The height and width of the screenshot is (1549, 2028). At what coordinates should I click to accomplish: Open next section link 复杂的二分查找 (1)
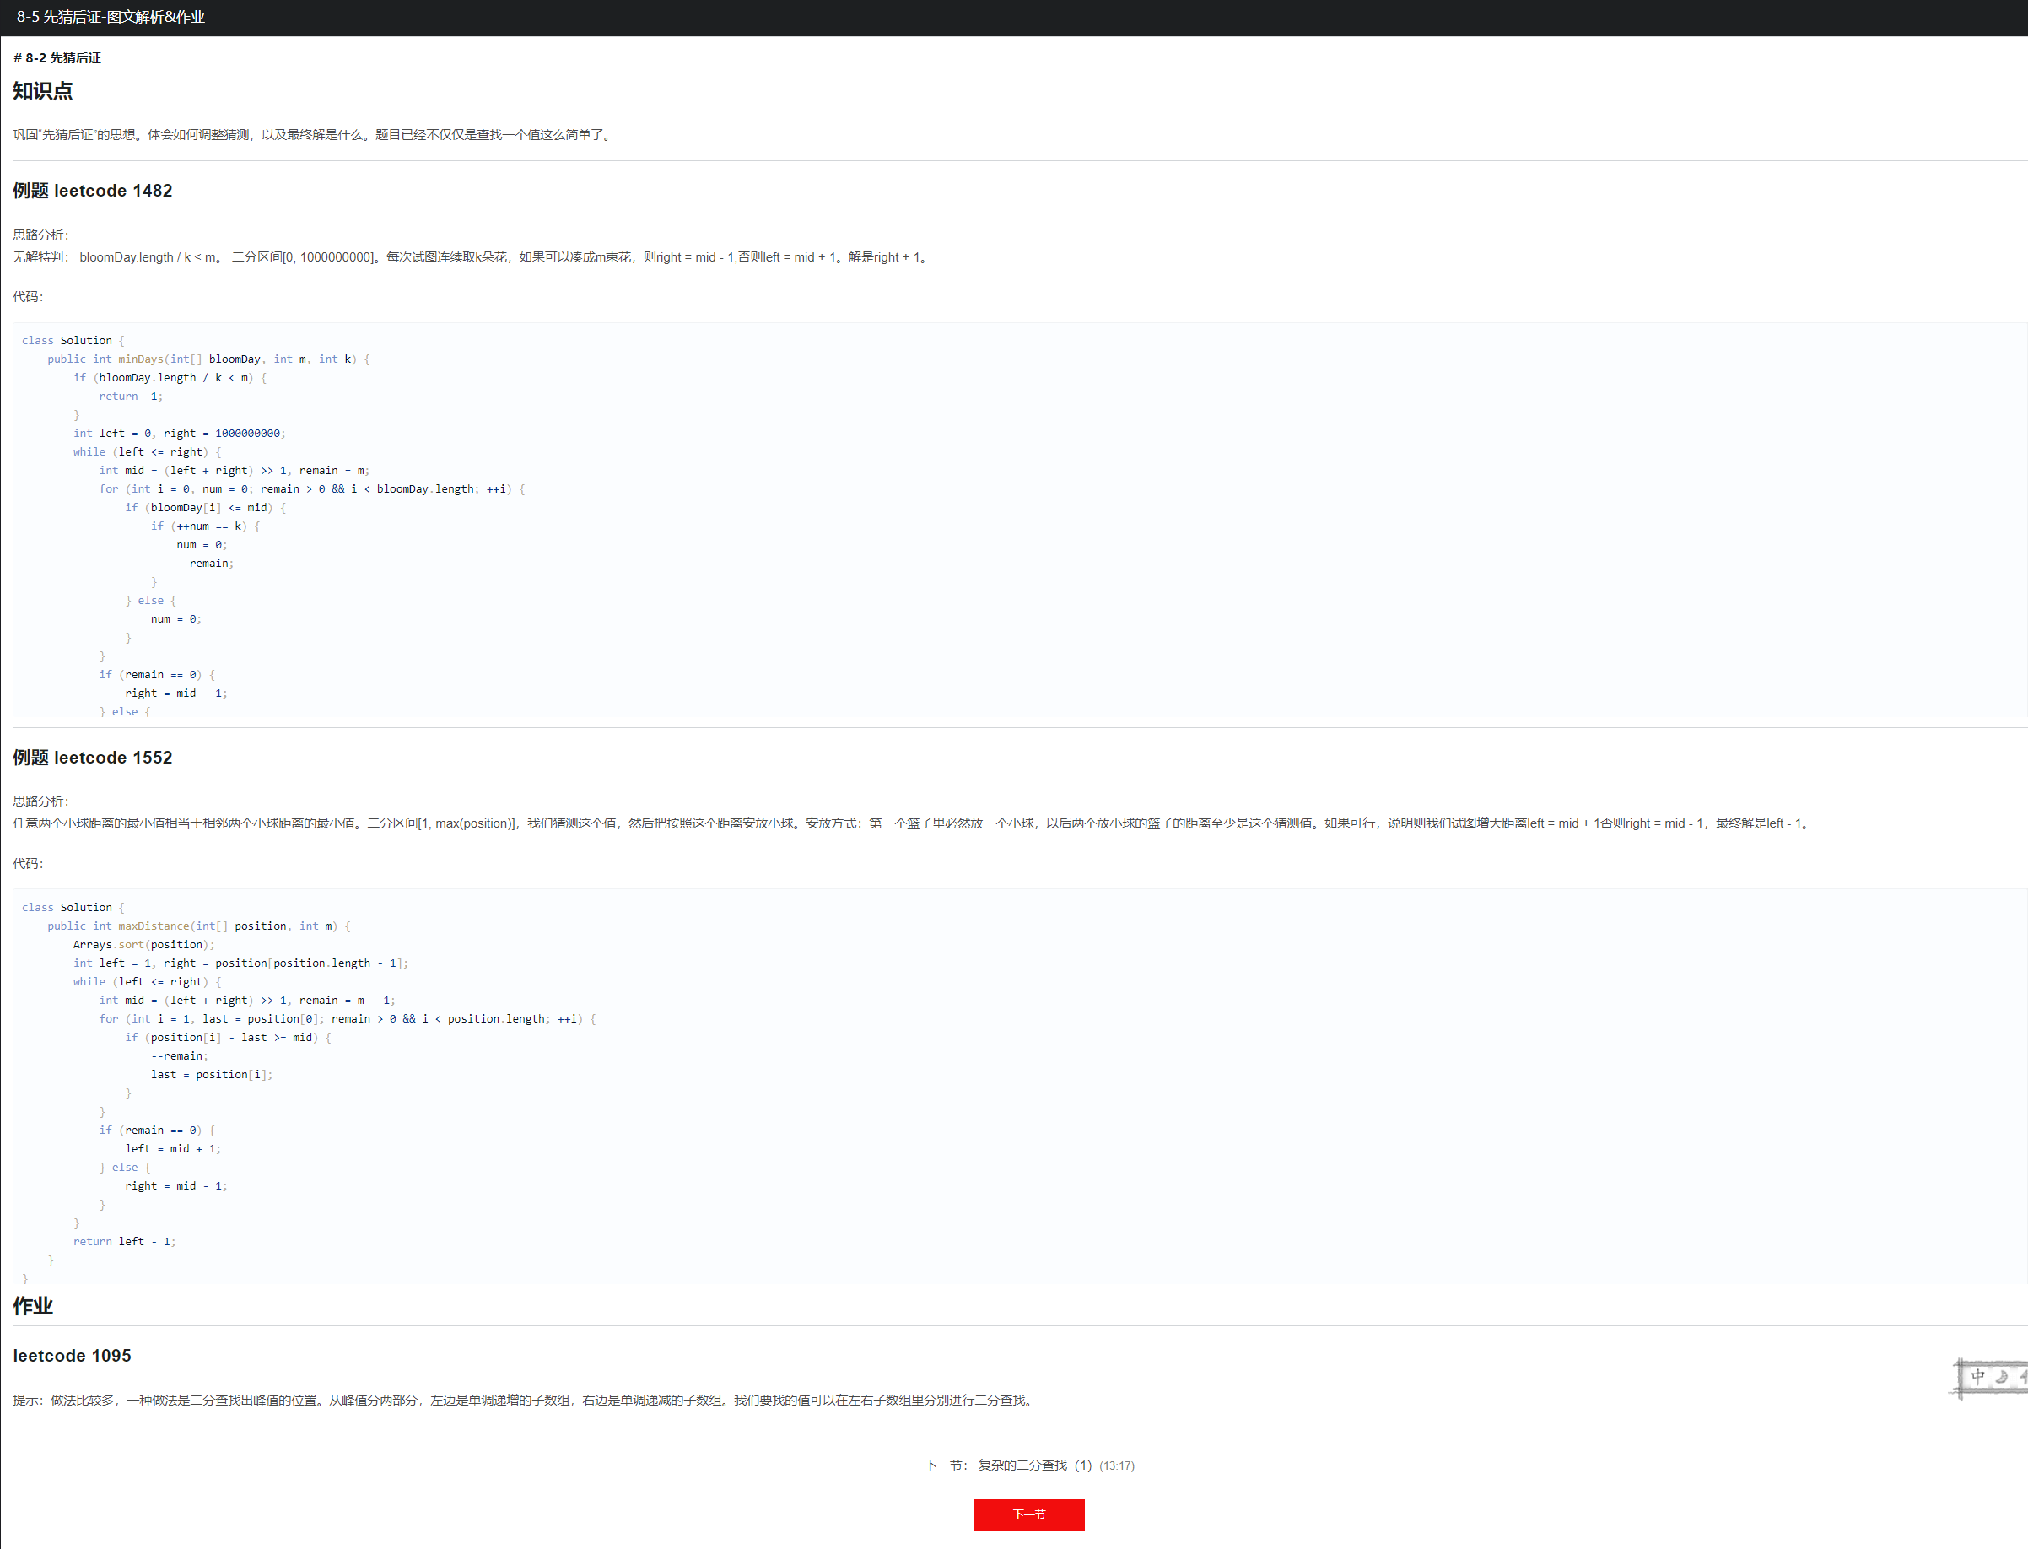pyautogui.click(x=1034, y=1465)
